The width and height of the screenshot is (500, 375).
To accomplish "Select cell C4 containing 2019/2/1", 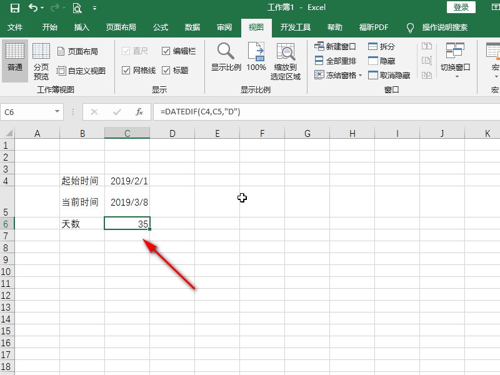I will [x=127, y=181].
